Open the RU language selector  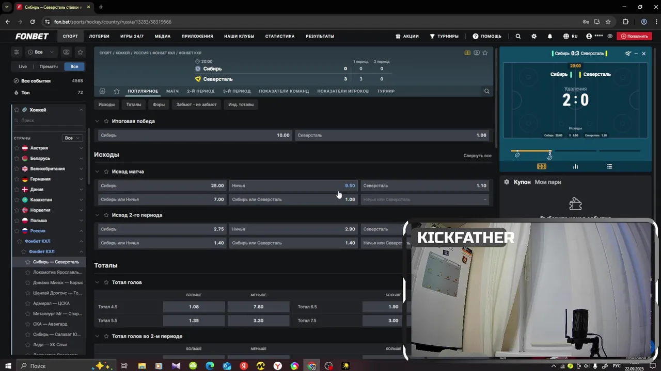[x=570, y=36]
